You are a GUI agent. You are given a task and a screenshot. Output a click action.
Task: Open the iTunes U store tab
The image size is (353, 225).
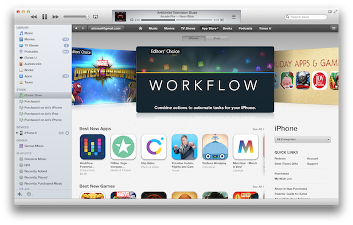click(265, 29)
